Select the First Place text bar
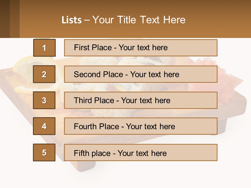Viewport: 251px width, 188px height. tap(141, 48)
